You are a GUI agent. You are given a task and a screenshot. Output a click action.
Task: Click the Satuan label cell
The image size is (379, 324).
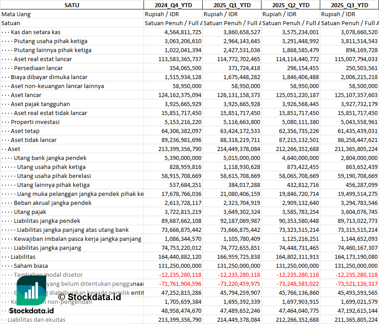[11, 23]
